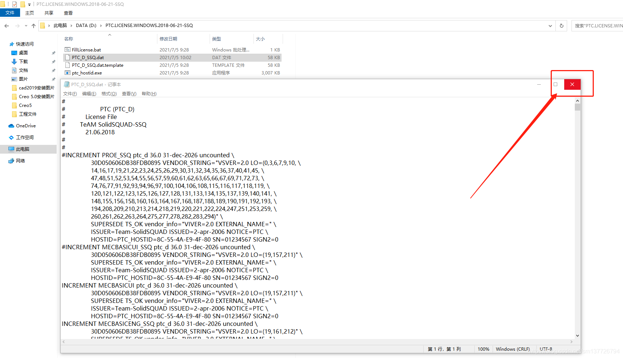
Task: Open 桌面 in the sidebar
Action: pyautogui.click(x=23, y=53)
